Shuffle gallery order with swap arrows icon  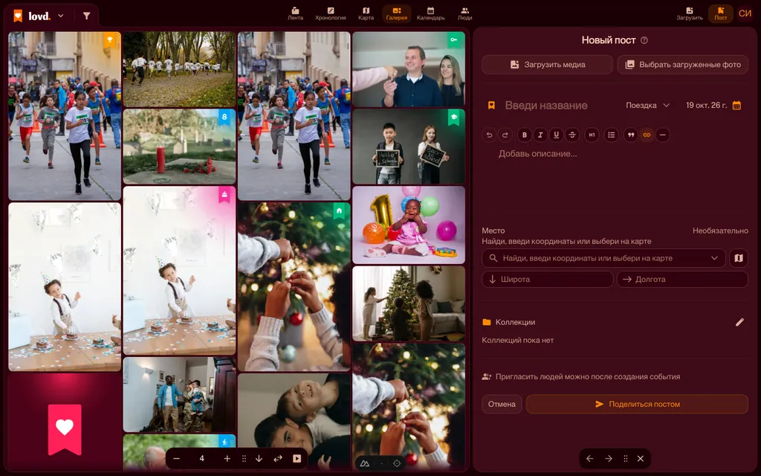(278, 458)
